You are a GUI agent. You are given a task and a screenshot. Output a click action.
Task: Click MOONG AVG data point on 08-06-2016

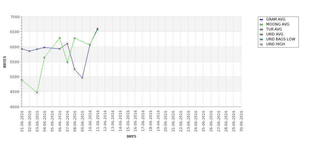click(x=74, y=38)
